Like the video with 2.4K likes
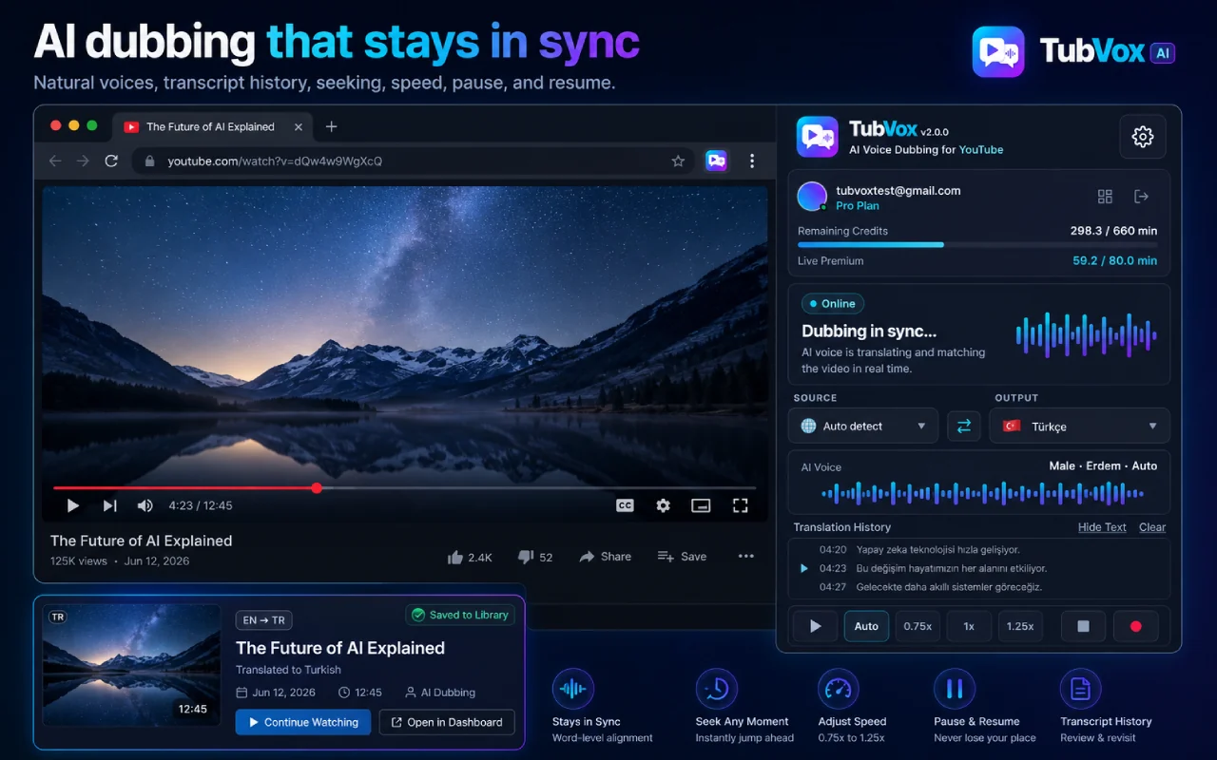This screenshot has width=1217, height=760. pyautogui.click(x=470, y=557)
